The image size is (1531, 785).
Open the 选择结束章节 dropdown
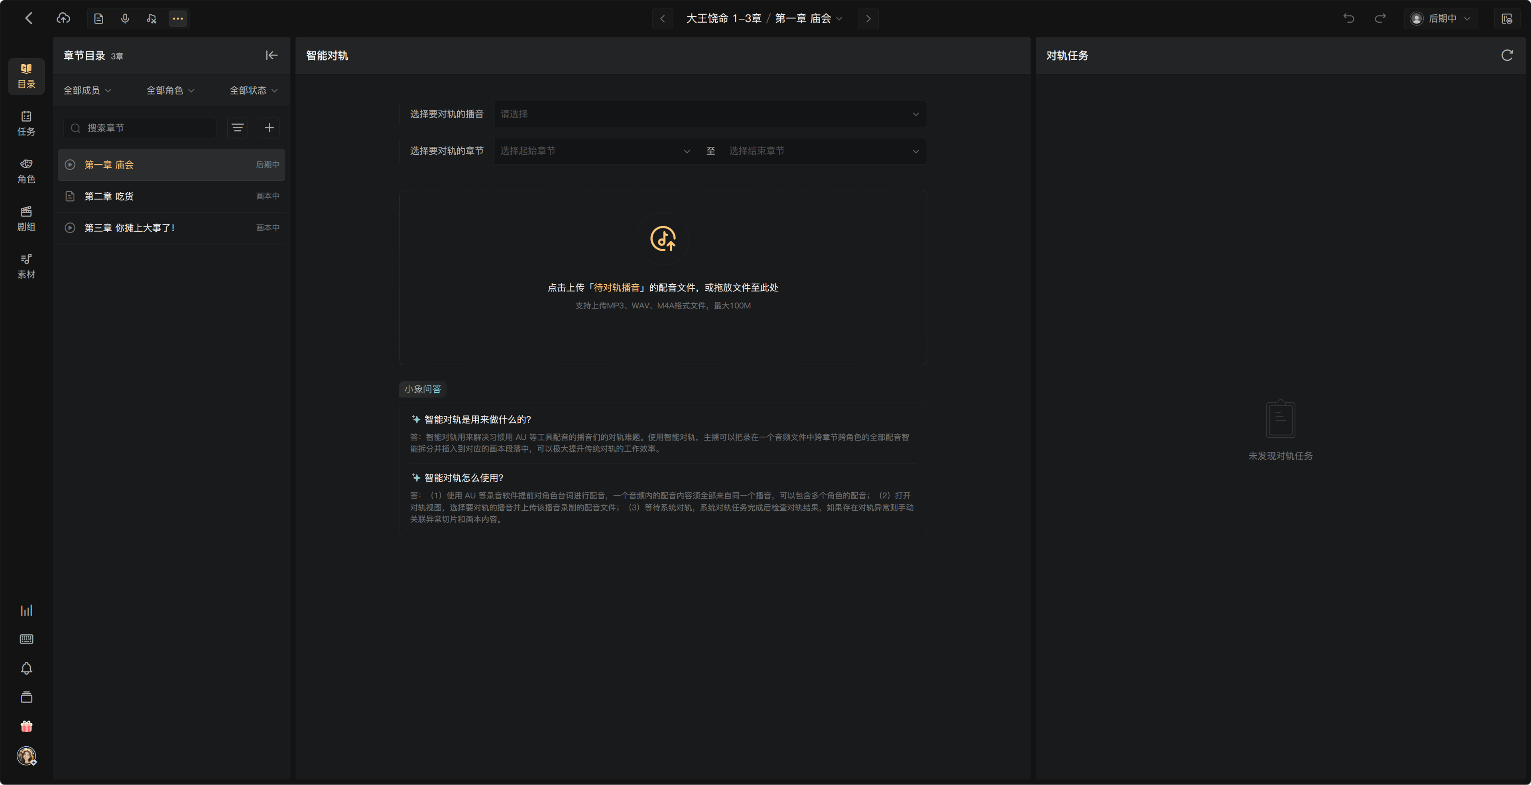(824, 151)
